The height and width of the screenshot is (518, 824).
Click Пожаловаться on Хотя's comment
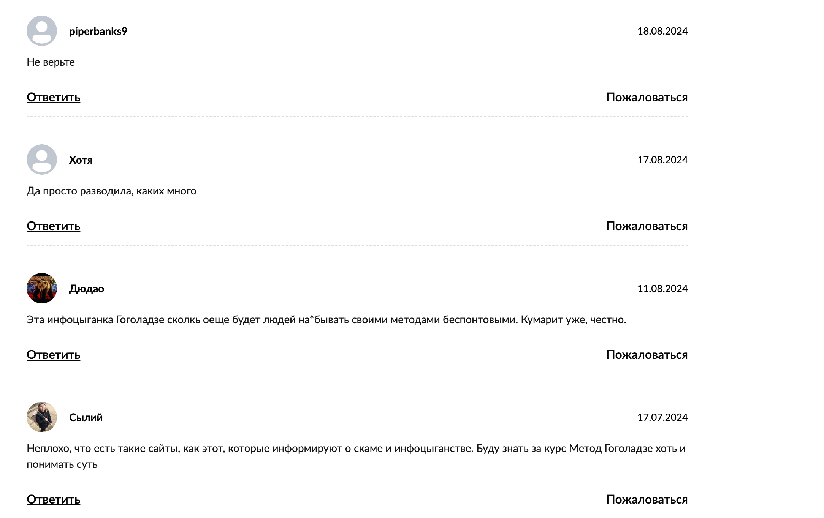[647, 226]
